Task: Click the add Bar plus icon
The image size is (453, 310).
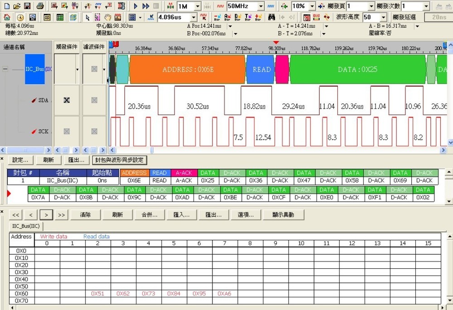Action: [x=258, y=17]
